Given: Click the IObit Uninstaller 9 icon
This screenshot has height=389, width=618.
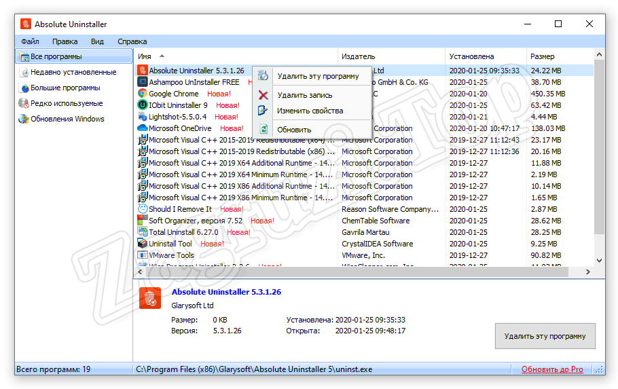Looking at the screenshot, I should [x=143, y=105].
